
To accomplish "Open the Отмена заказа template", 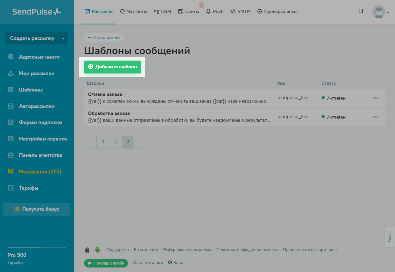I will tap(105, 94).
